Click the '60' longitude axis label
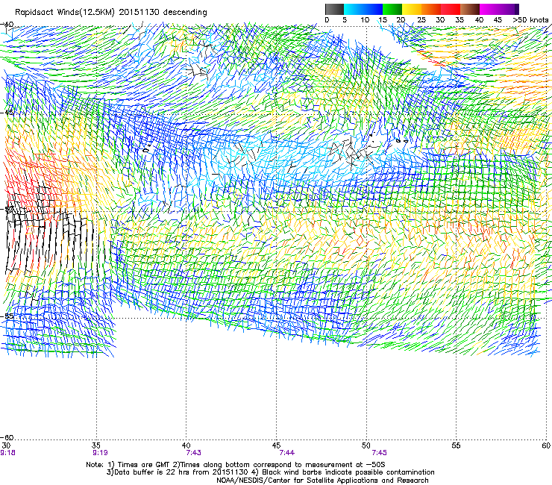The width and height of the screenshot is (552, 485). point(546,445)
